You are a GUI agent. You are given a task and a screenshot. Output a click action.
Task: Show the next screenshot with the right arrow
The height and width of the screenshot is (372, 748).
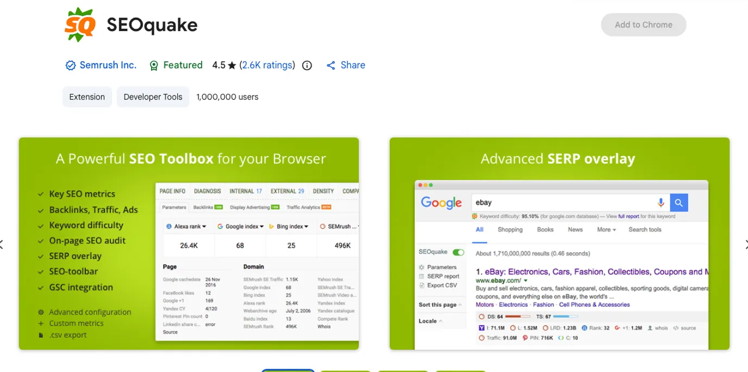[x=745, y=244]
